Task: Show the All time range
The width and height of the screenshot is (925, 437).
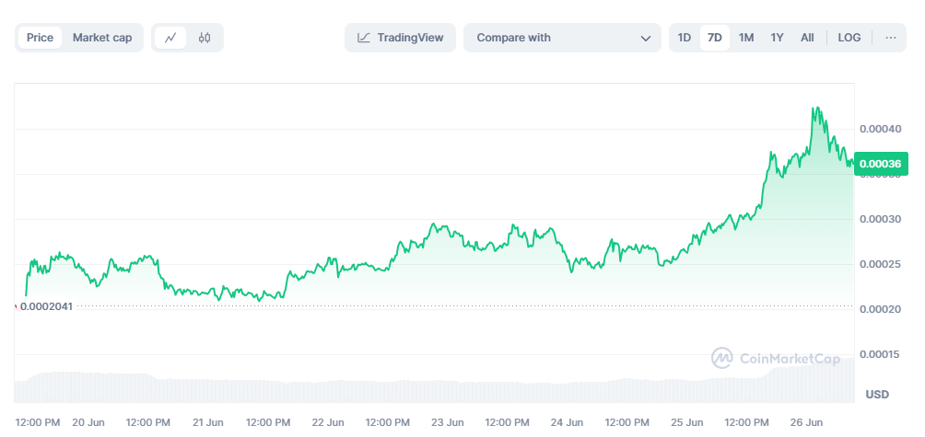Action: tap(807, 38)
